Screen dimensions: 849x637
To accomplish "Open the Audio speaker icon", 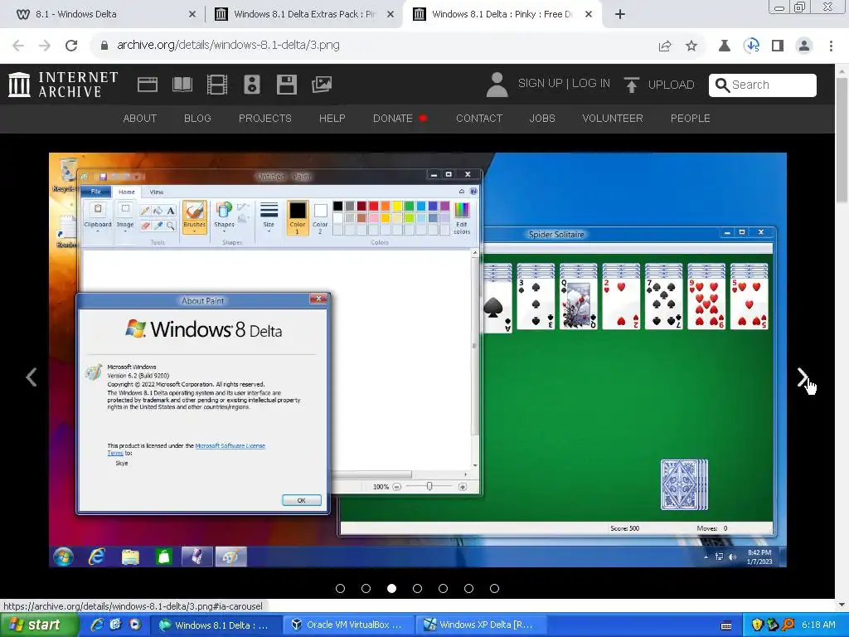I will pyautogui.click(x=252, y=85).
